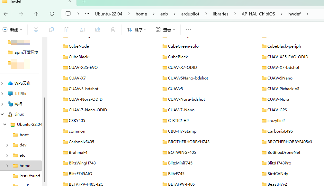
Task: Select BlitzF745AIO folder
Action: 78,174
